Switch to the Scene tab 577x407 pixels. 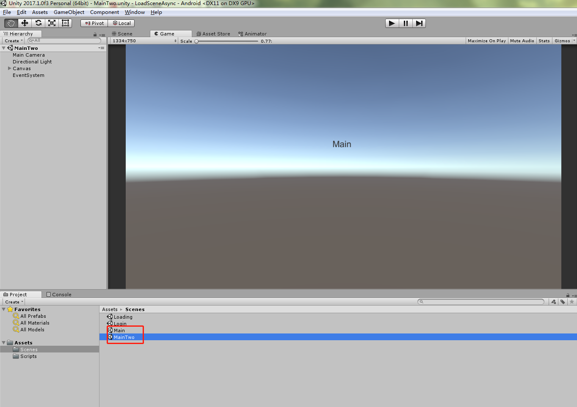(x=122, y=33)
